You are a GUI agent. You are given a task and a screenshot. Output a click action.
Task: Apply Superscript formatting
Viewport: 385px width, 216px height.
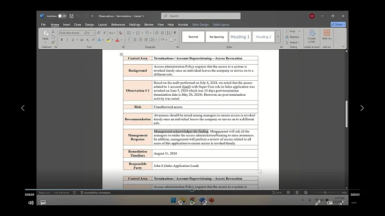click(93, 40)
